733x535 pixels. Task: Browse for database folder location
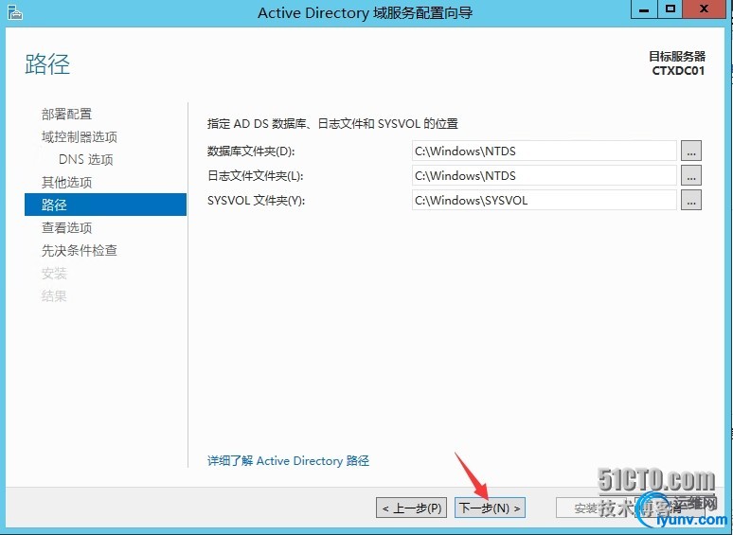[x=691, y=151]
